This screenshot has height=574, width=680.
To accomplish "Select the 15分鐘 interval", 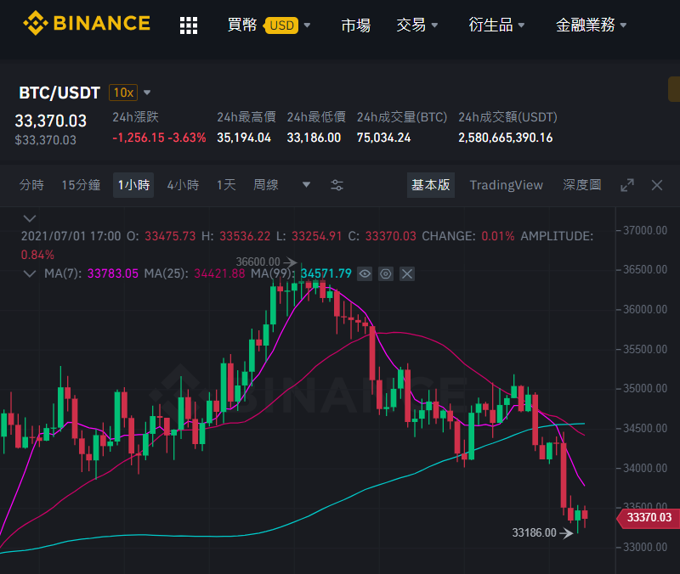I will (x=81, y=185).
